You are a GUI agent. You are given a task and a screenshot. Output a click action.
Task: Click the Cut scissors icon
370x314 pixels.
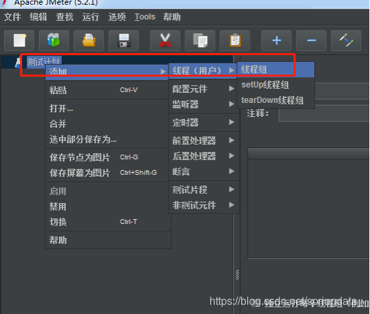165,40
